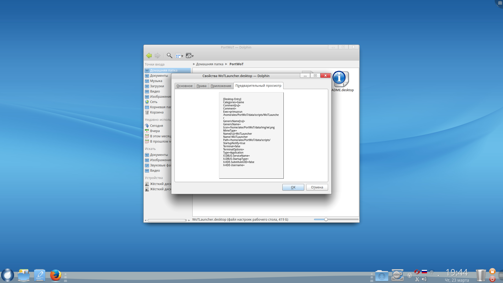503x283 pixels.
Task: Launch Firefox from the taskbar
Action: (x=56, y=275)
